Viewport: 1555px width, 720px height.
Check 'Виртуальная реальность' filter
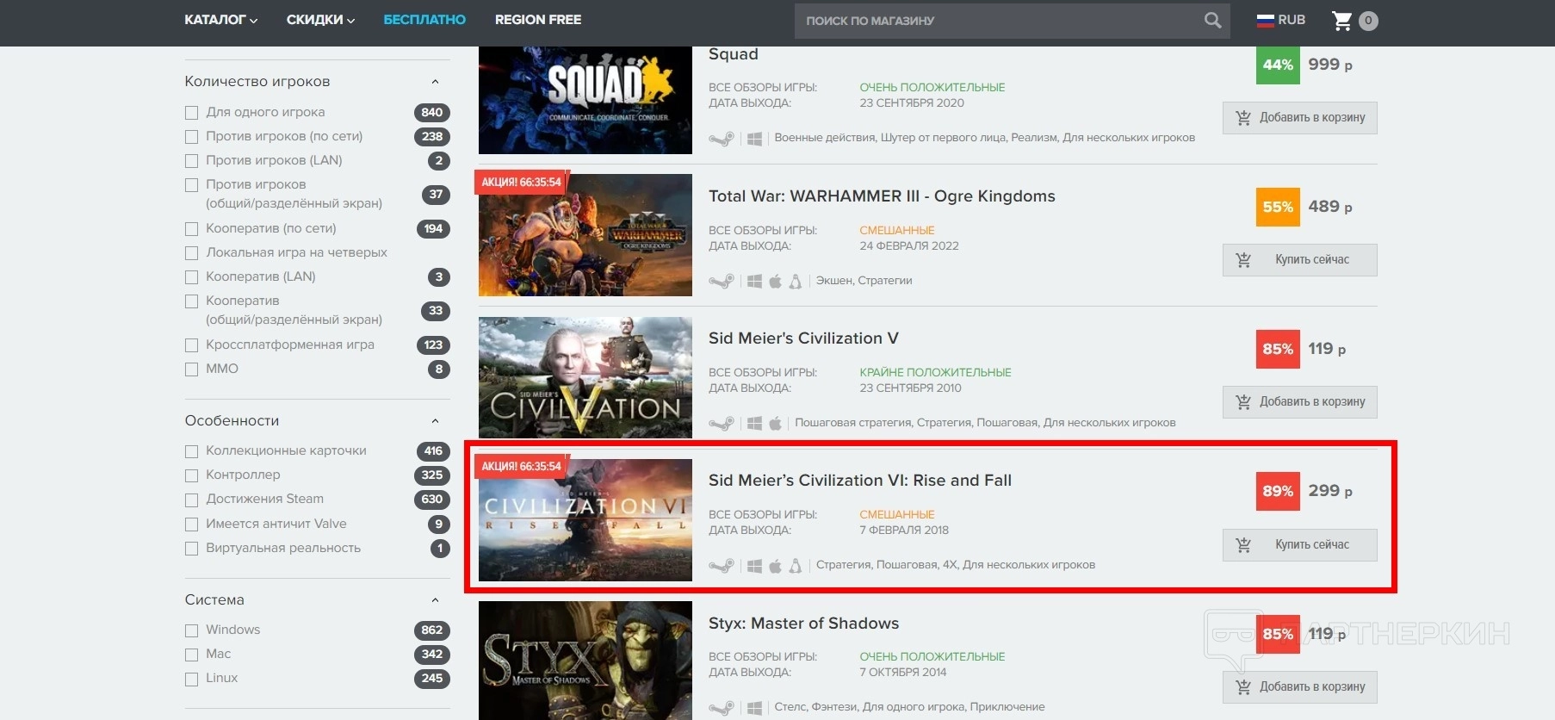tap(191, 549)
